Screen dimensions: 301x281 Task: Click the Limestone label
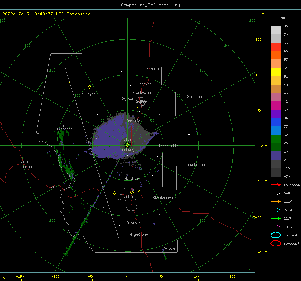[x=63, y=129]
